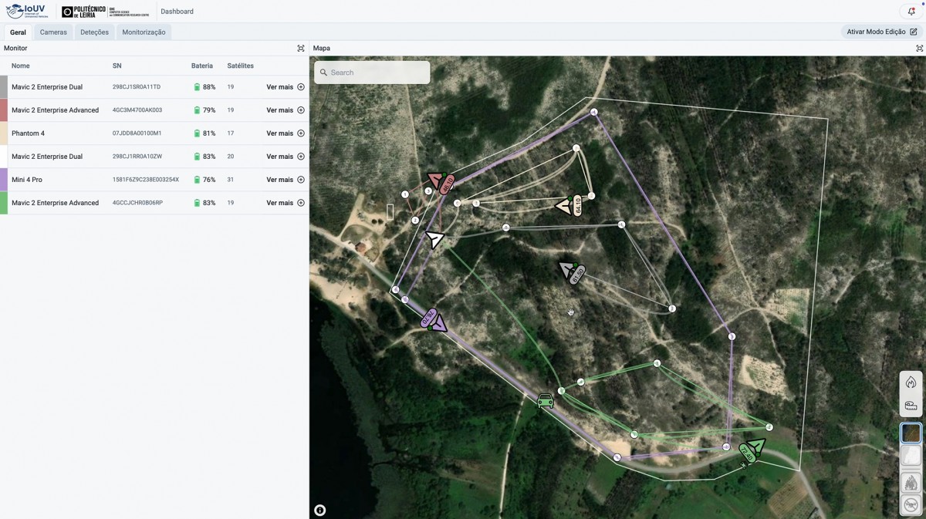Click the satellite count 20

click(231, 157)
